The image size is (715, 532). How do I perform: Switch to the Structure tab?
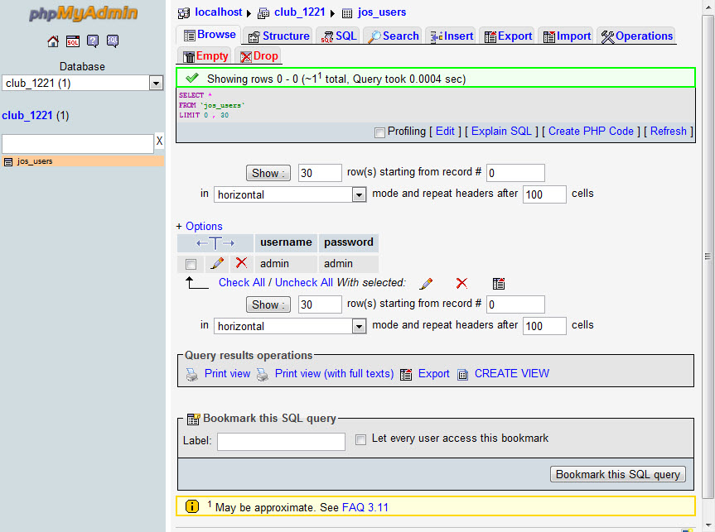(x=279, y=36)
